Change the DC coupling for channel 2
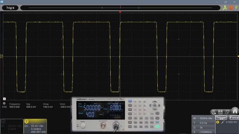 (x=27, y=126)
